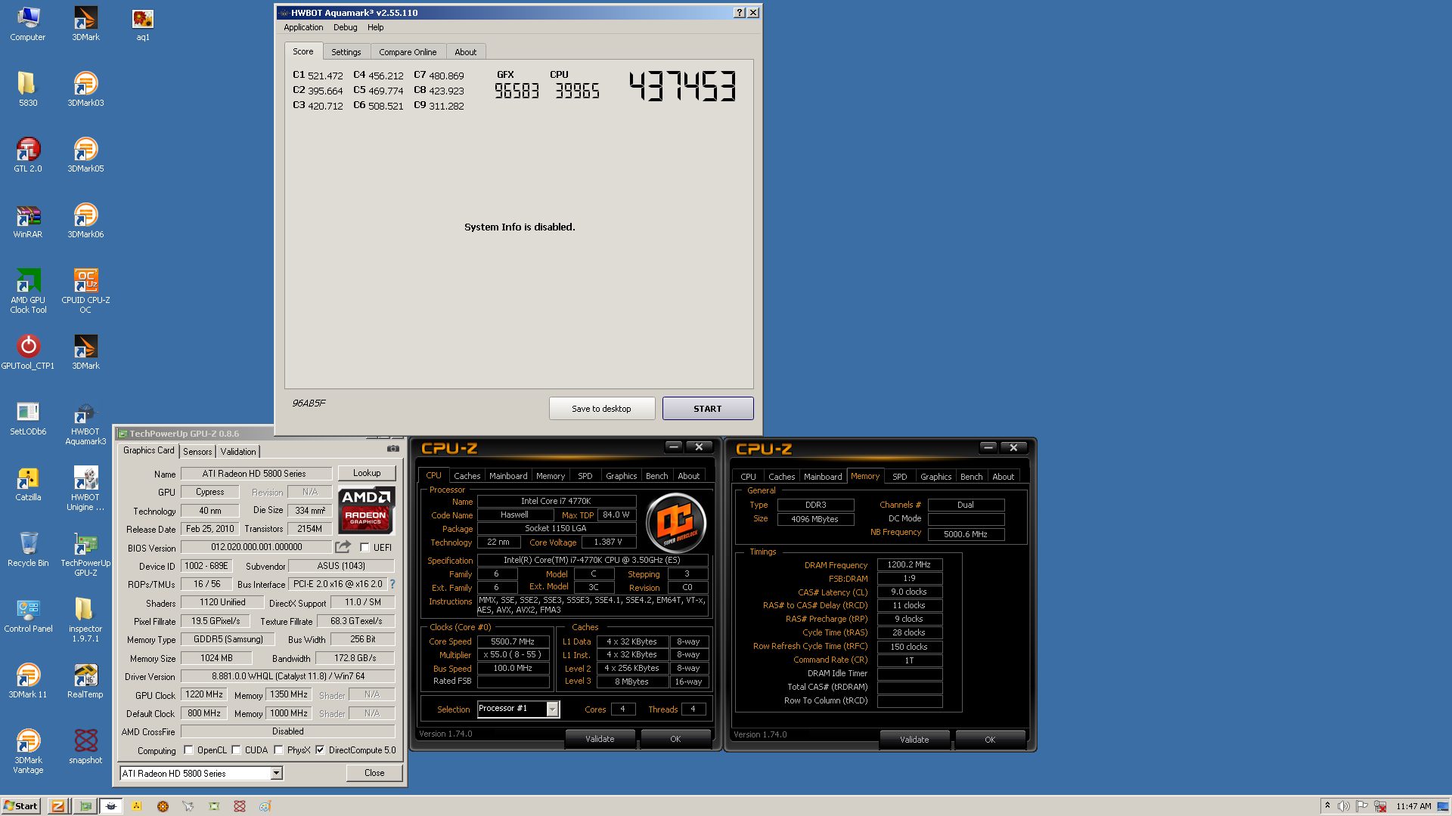Open the aq1 desktop file
Image resolution: width=1452 pixels, height=816 pixels.
[x=143, y=23]
